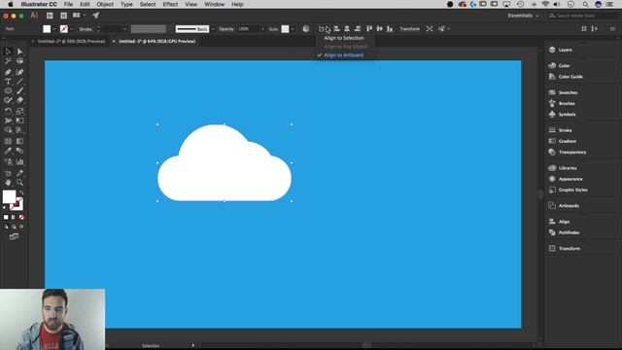This screenshot has height=350, width=622.
Task: Click the toolbox Stroke color box
Action: (x=17, y=204)
